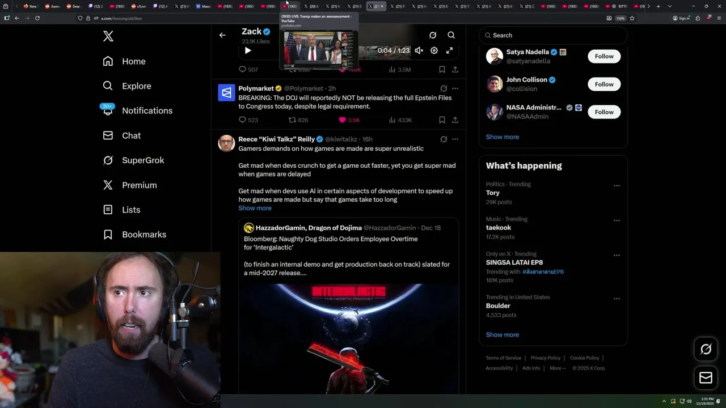The height and width of the screenshot is (408, 726).
Task: Open Reece Kiwi Talkz Reilly's avatar
Action: [227, 143]
